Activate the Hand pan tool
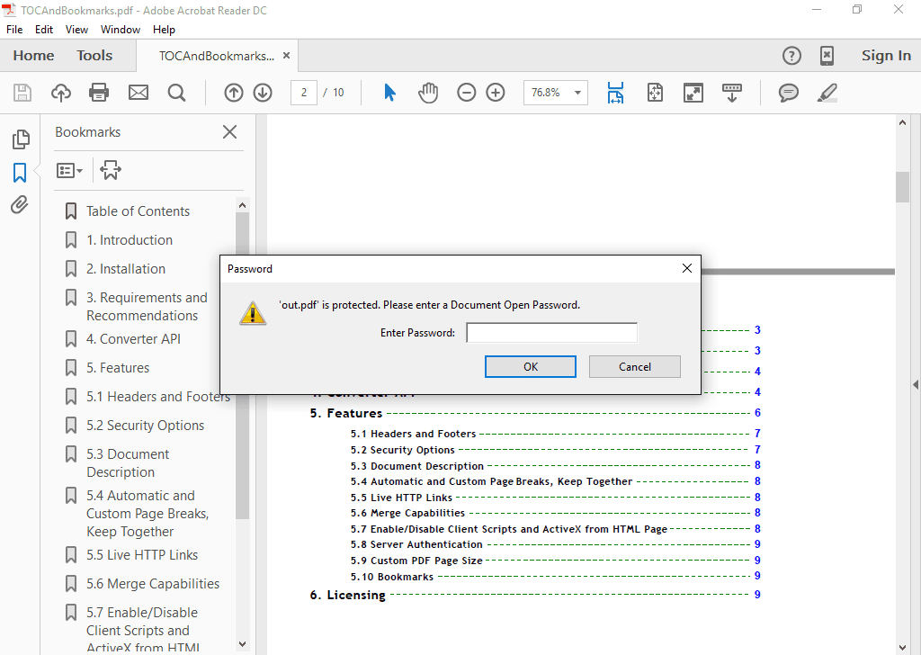This screenshot has height=655, width=921. point(428,93)
